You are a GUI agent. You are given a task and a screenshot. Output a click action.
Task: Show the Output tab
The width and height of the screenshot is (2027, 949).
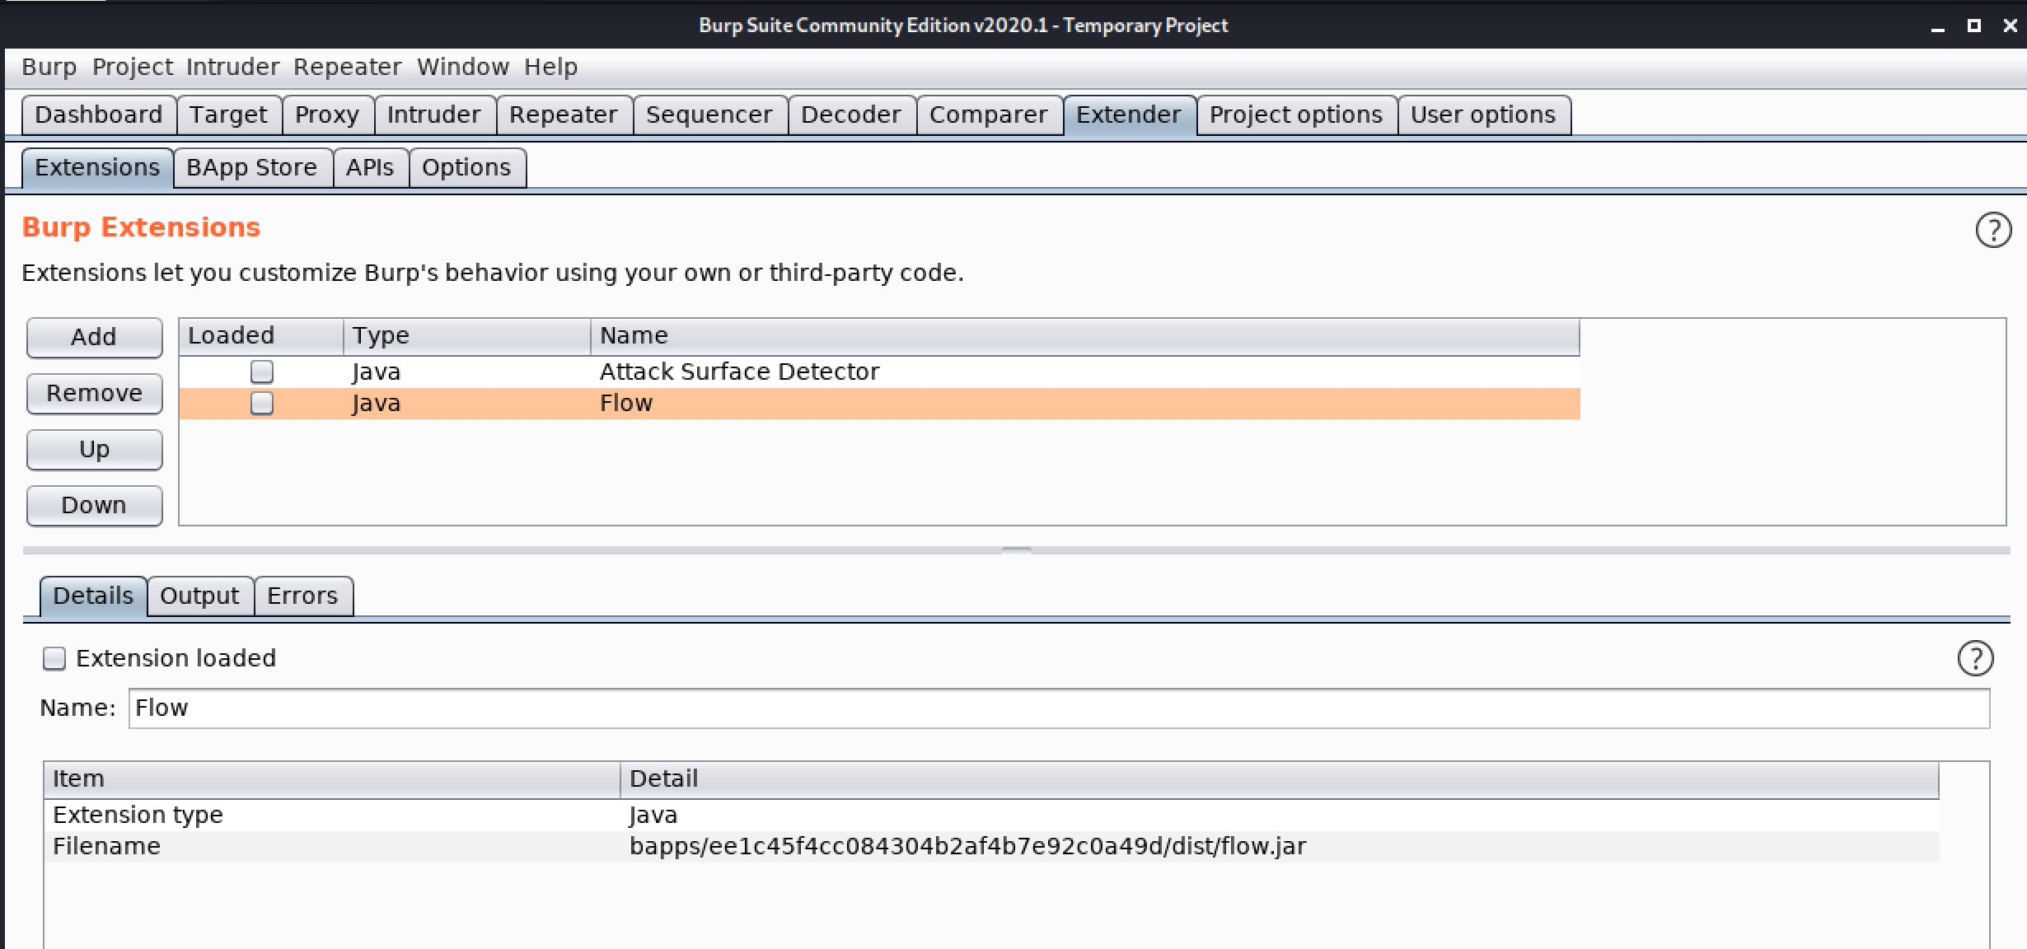[x=200, y=596]
